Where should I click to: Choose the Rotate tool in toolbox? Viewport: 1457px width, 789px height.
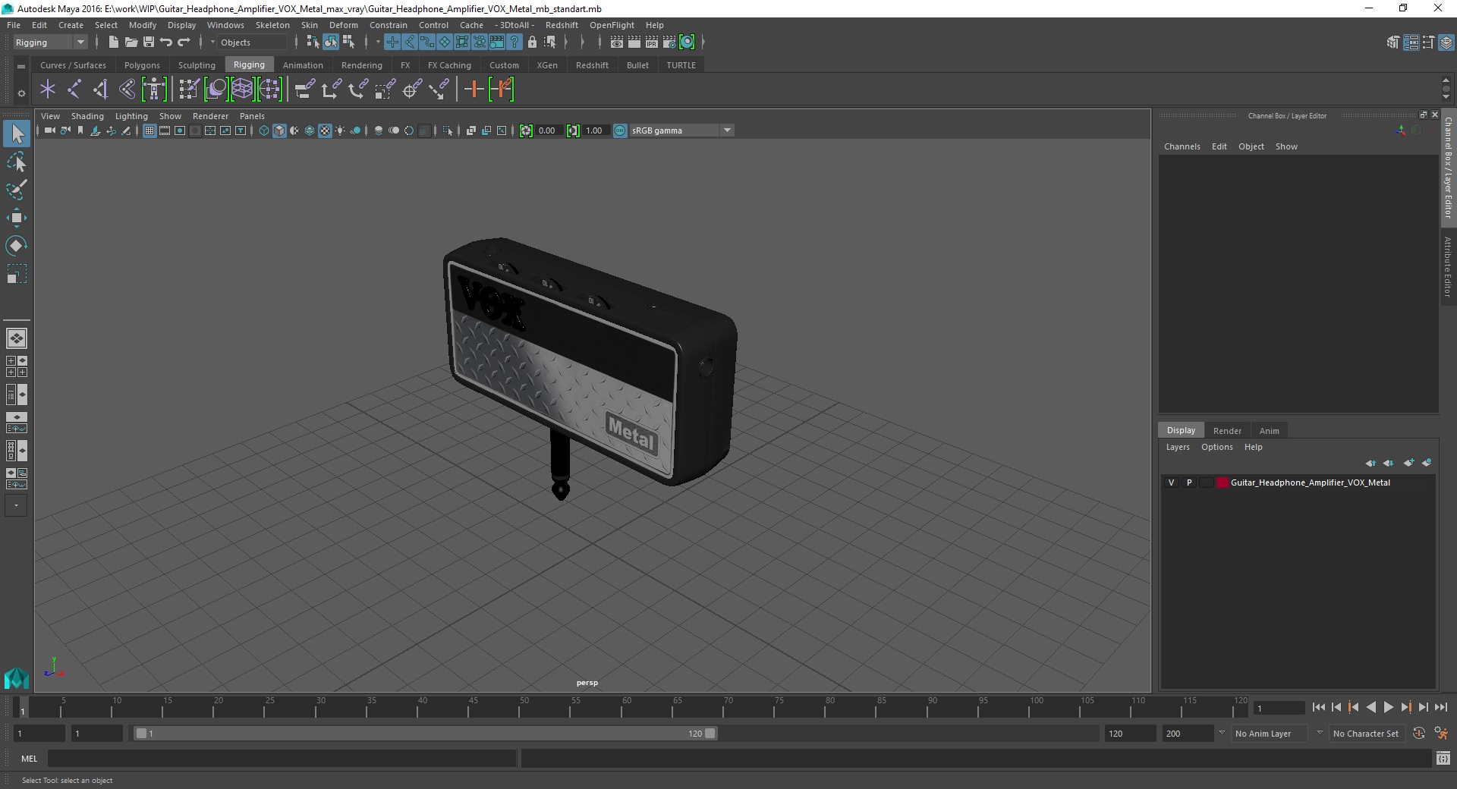[17, 246]
